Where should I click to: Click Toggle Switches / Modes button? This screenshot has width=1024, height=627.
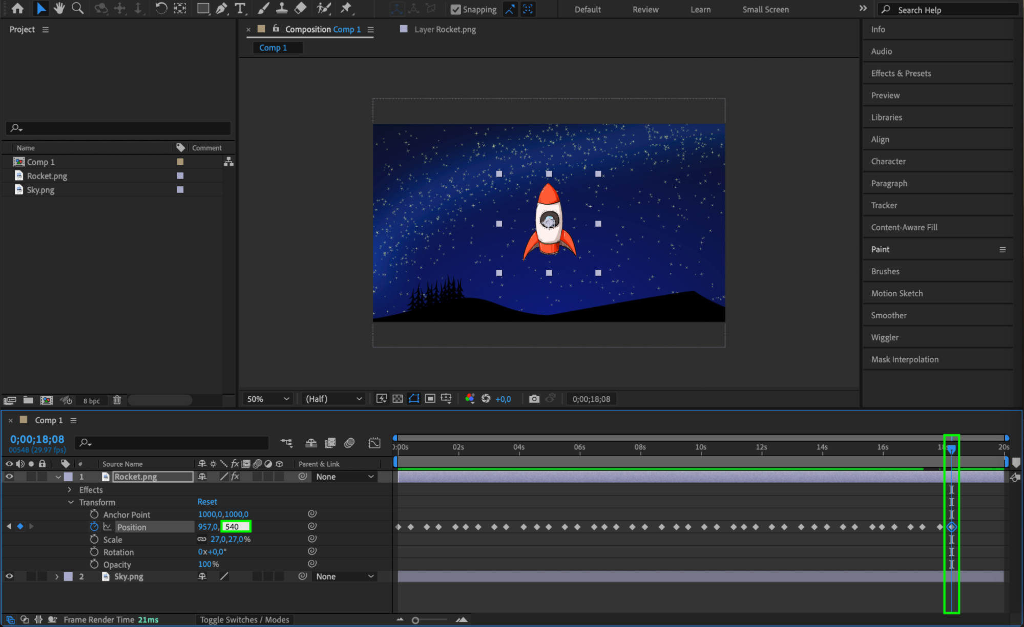244,620
